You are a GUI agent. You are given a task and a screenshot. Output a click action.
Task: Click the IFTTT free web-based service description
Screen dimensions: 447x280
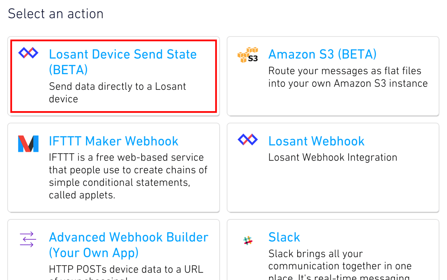(x=128, y=176)
